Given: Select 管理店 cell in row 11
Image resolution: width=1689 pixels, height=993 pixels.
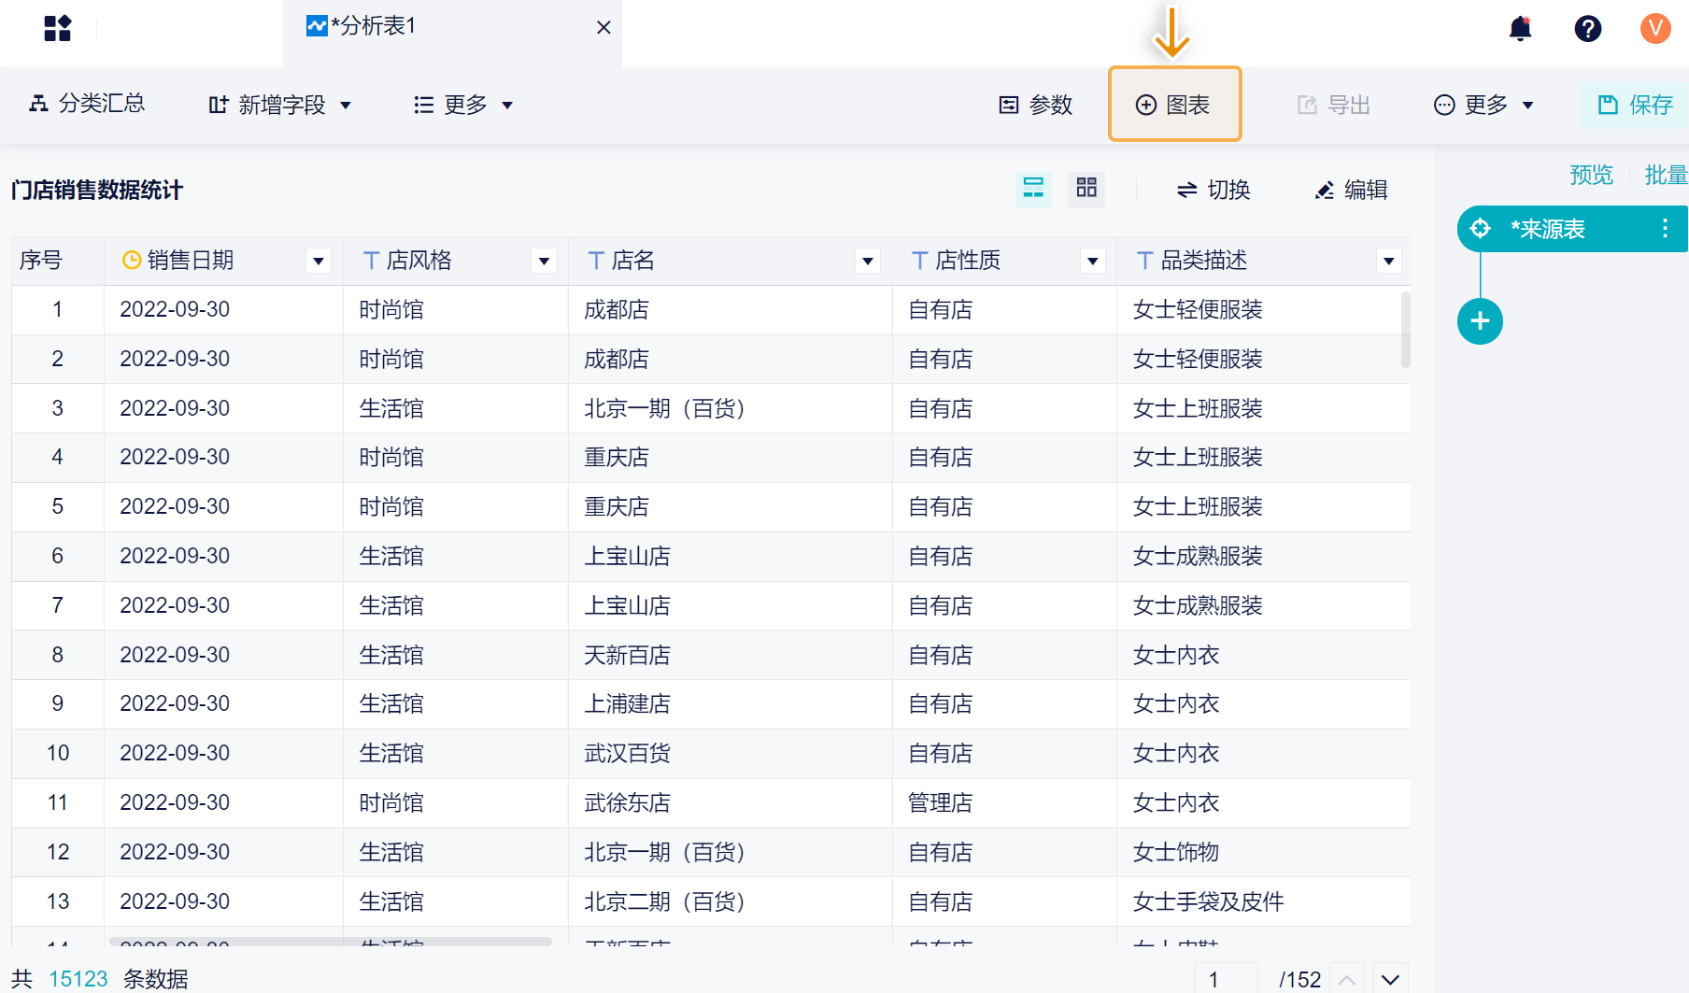Looking at the screenshot, I should [1004, 802].
